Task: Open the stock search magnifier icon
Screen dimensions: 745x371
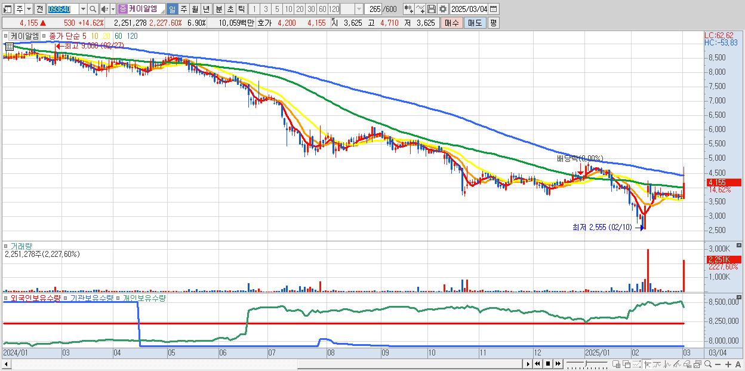Action: point(93,9)
